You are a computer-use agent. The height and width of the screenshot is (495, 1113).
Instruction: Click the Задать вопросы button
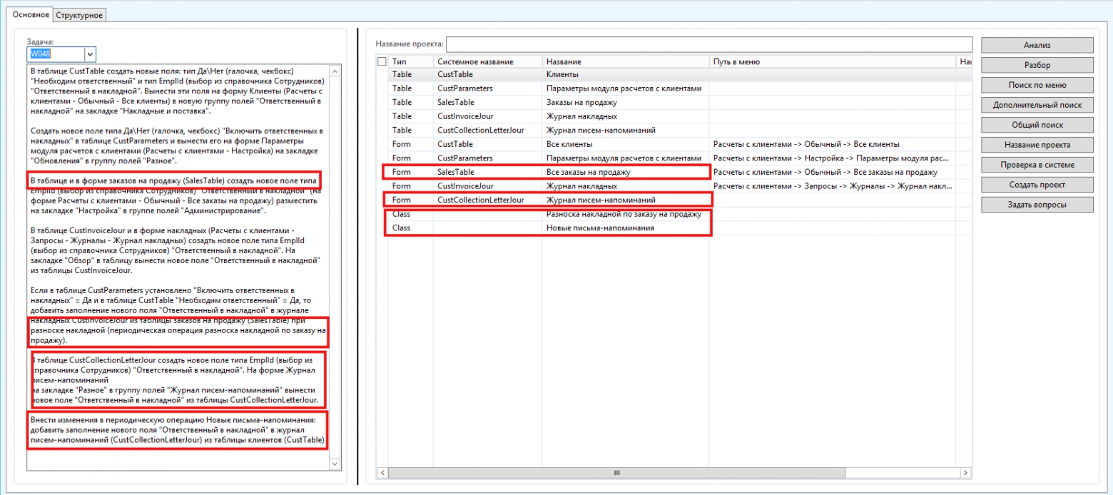click(1037, 205)
